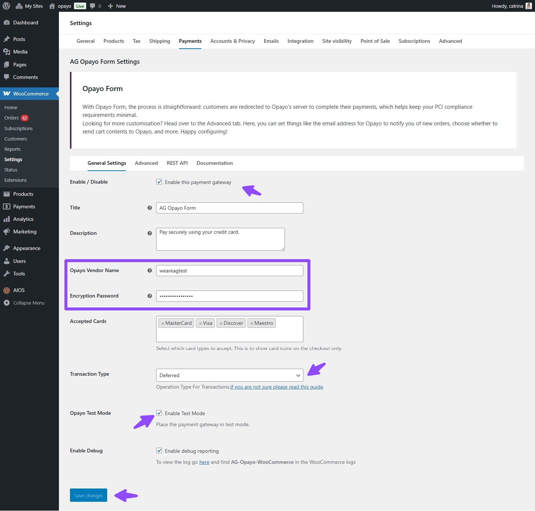Switch to the Site visibility tab

point(337,41)
